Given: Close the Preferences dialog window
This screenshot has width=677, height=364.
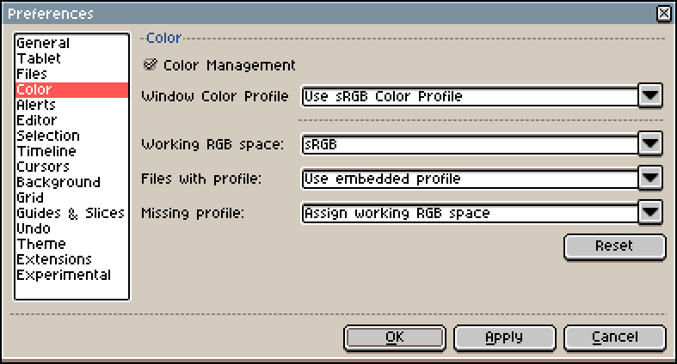Looking at the screenshot, I should (663, 14).
